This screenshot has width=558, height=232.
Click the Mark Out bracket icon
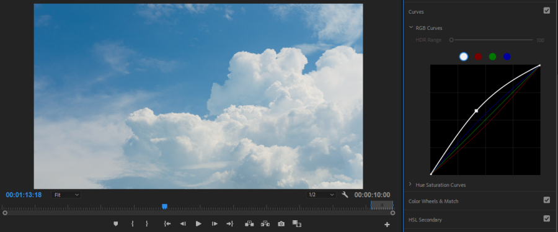[146, 224]
